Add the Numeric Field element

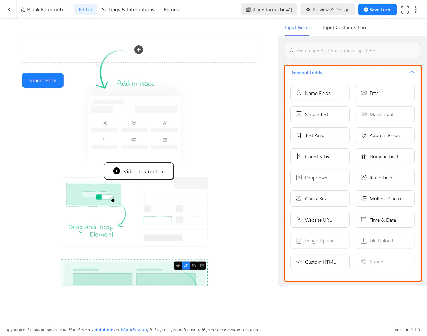(x=384, y=157)
